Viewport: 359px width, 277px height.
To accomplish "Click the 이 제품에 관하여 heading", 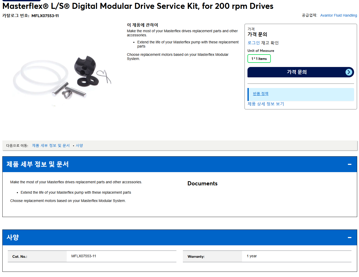I will click(x=142, y=25).
